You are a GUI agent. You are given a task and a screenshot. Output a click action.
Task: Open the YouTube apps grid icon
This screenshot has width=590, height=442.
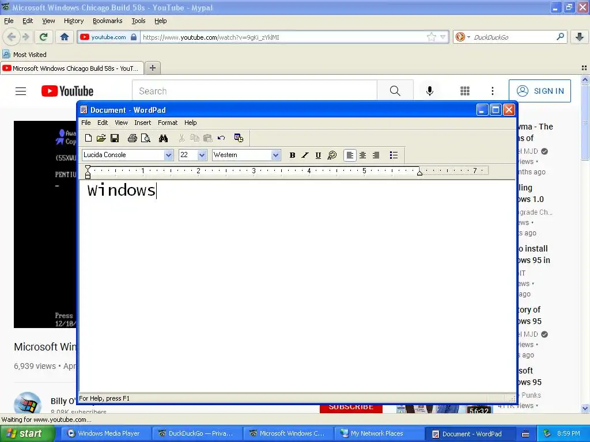465,91
